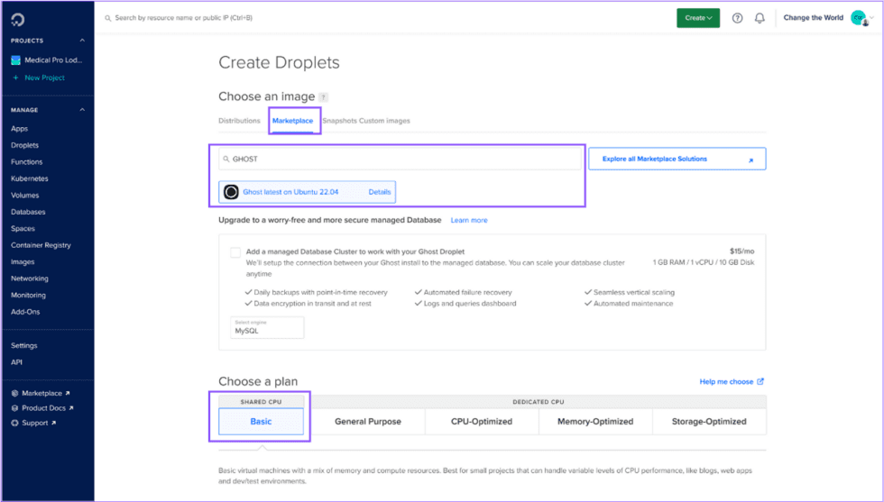
Task: Open the MySQL engine select dropdown
Action: click(267, 328)
